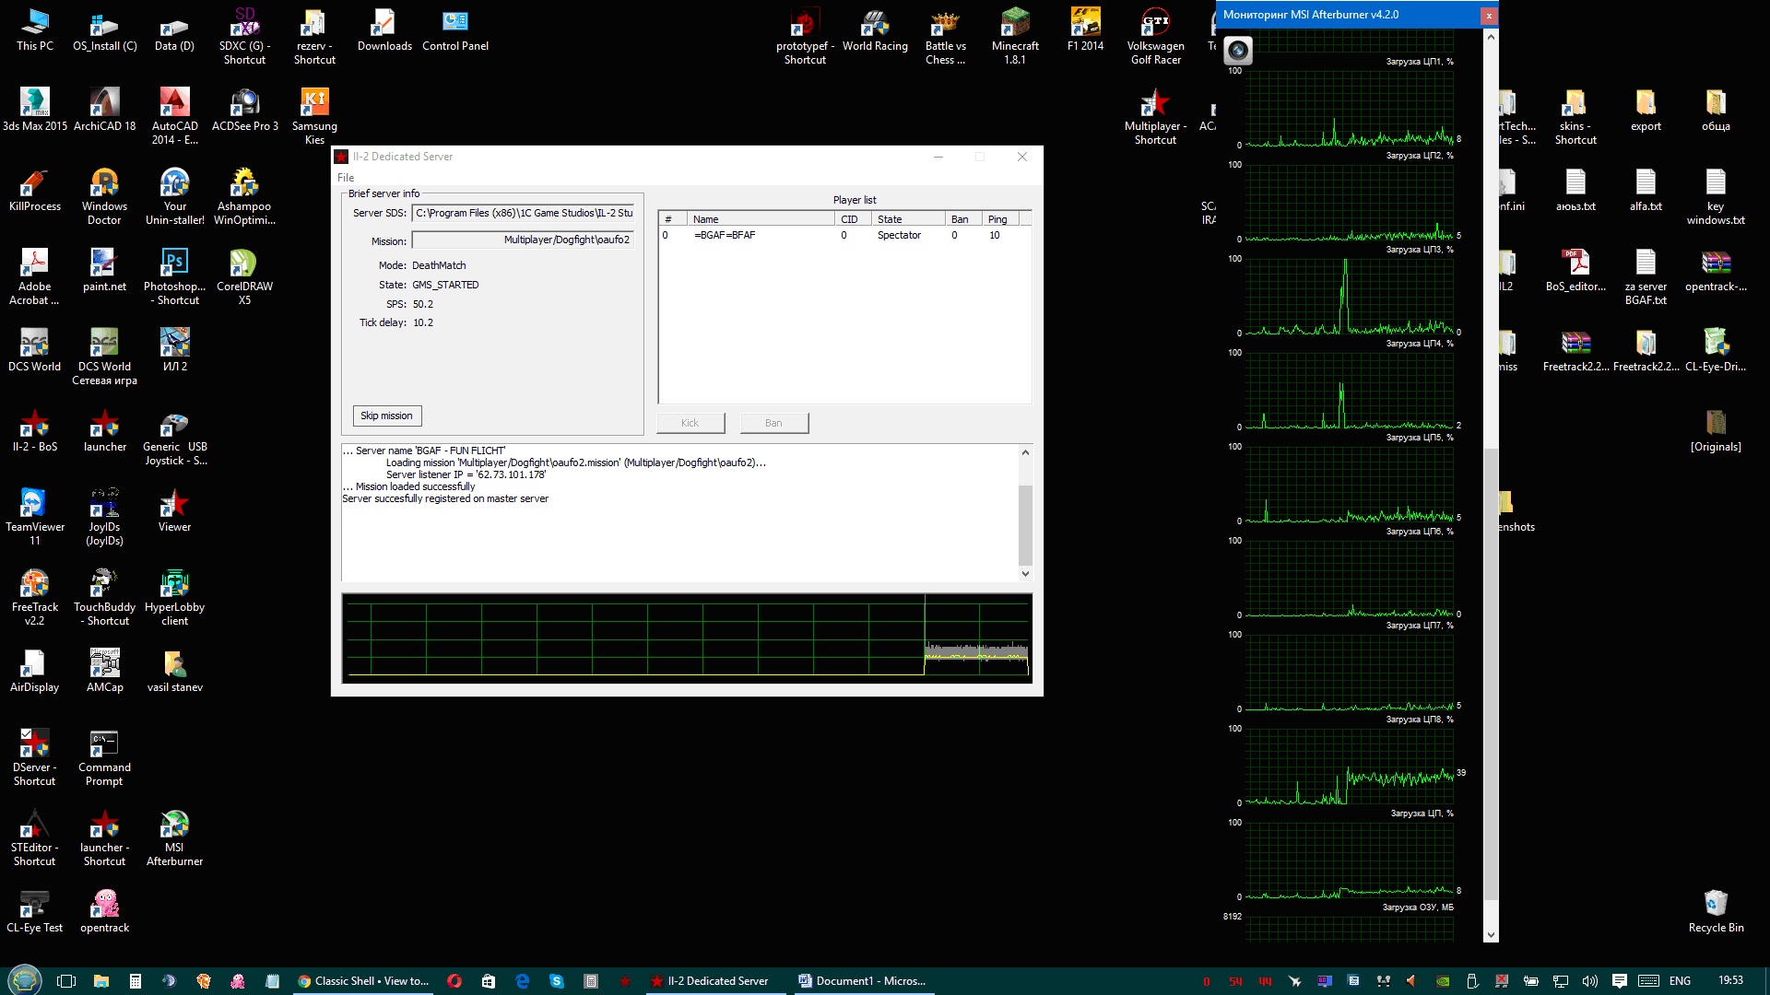
Task: Open Edge browser from taskbar
Action: (x=523, y=981)
